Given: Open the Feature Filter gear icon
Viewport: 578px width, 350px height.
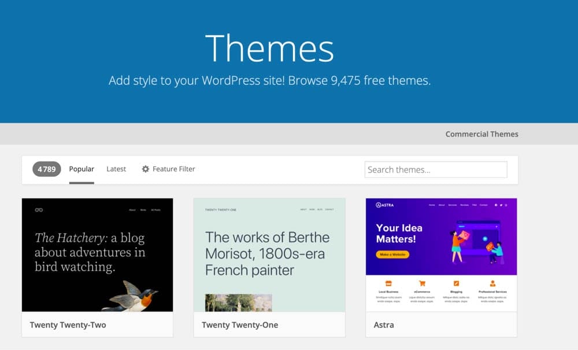Looking at the screenshot, I should [x=146, y=169].
